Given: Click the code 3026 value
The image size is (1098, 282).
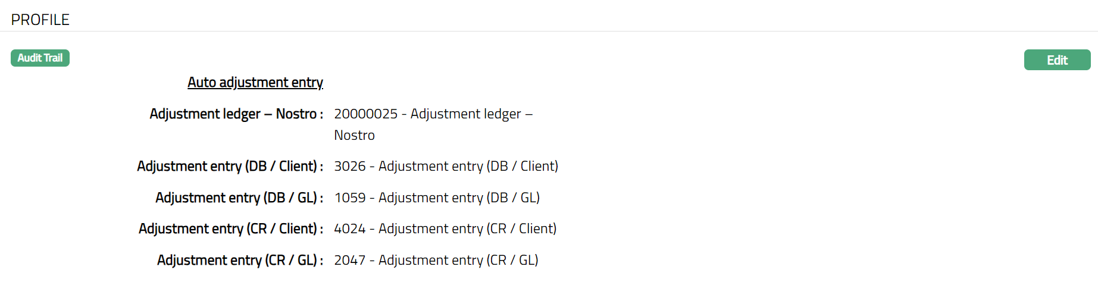Looking at the screenshot, I should click(349, 166).
